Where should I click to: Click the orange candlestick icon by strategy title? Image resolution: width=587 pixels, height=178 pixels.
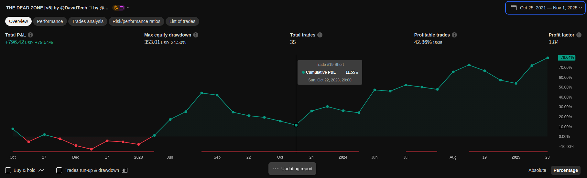[x=116, y=8]
